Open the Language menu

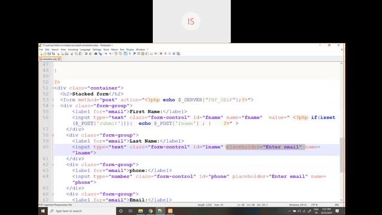tap(85, 50)
